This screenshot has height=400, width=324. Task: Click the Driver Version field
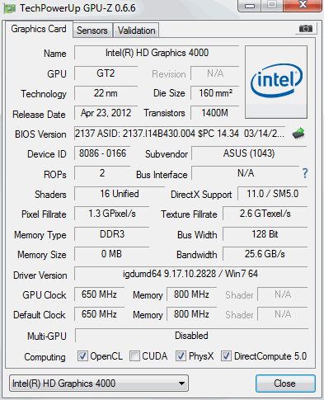tap(190, 274)
